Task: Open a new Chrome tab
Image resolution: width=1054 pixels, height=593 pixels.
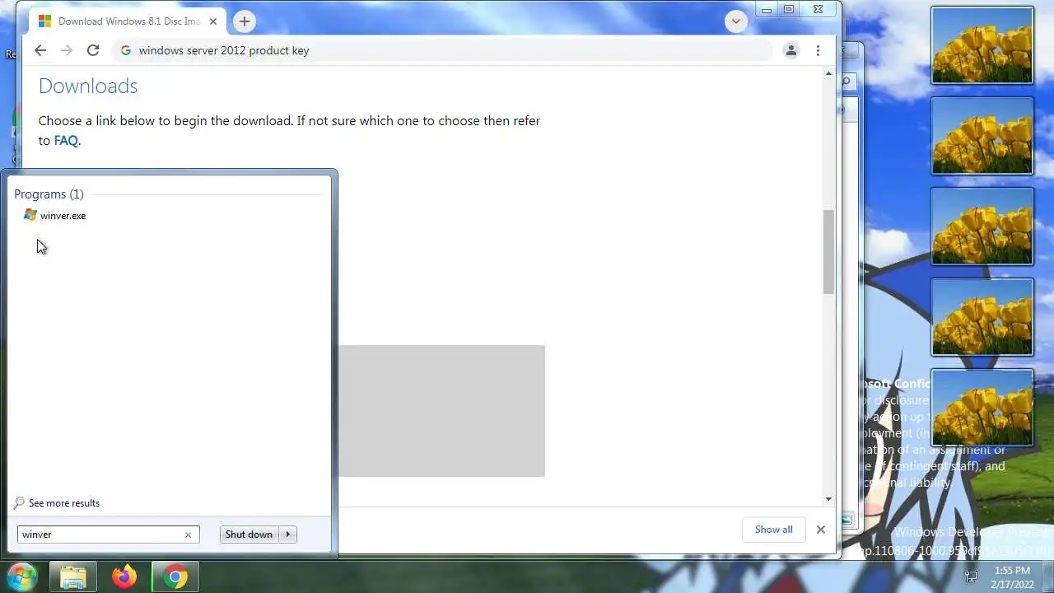Action: pos(244,21)
